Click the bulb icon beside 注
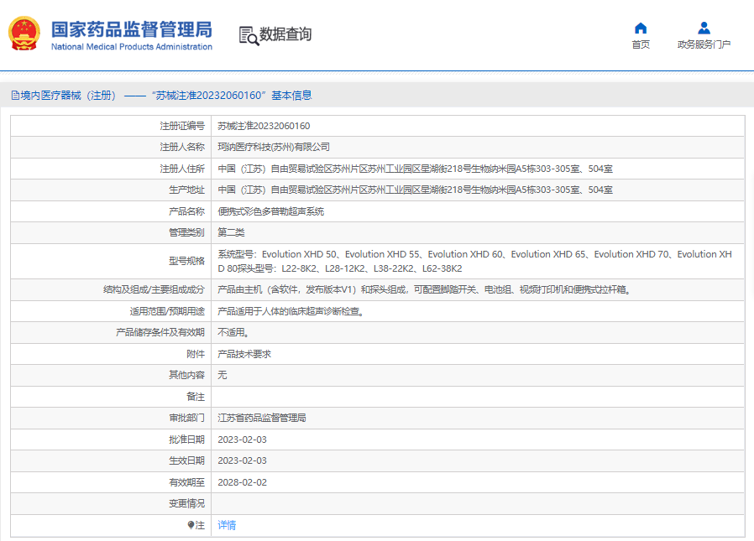 pos(191,525)
